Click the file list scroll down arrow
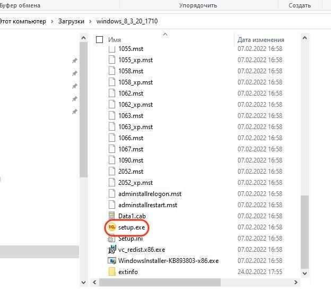The image size is (331, 298). (304, 273)
